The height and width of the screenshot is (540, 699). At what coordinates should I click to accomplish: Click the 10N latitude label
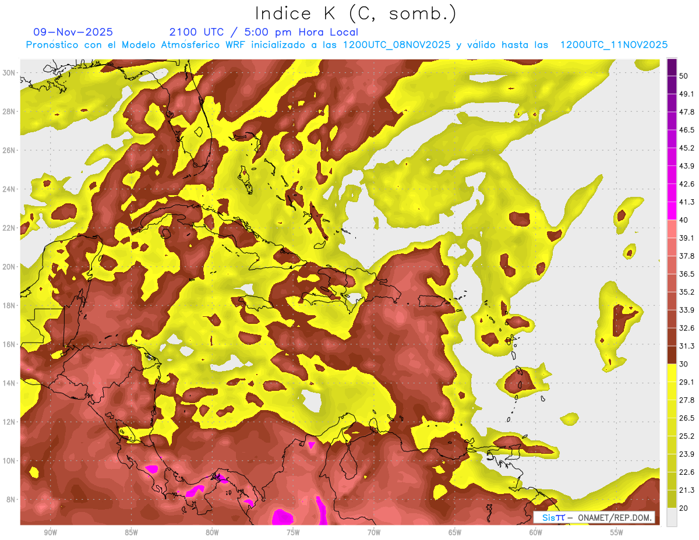pos(9,461)
